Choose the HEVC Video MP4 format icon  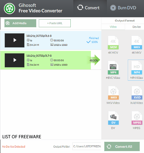coord(113,68)
